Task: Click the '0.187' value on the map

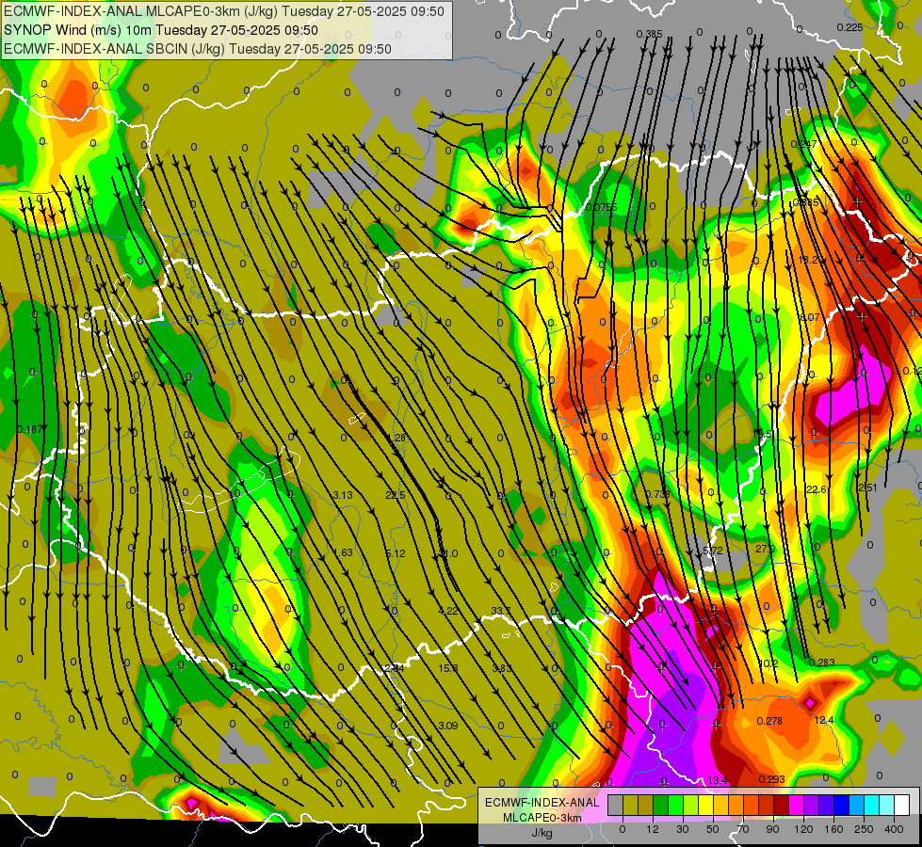Action: 29,429
